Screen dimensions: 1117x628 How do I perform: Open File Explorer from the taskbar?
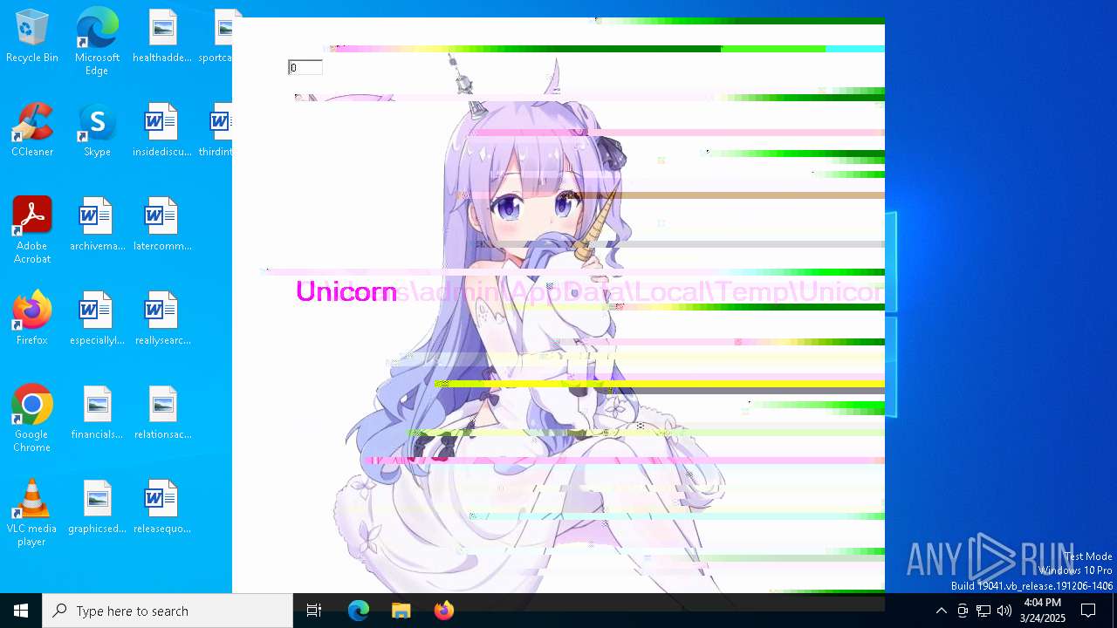[x=401, y=611]
